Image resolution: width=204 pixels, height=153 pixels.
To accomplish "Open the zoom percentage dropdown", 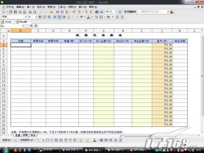I will (x=116, y=12).
